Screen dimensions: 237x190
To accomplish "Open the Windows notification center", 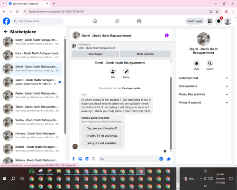I will coord(231,179).
